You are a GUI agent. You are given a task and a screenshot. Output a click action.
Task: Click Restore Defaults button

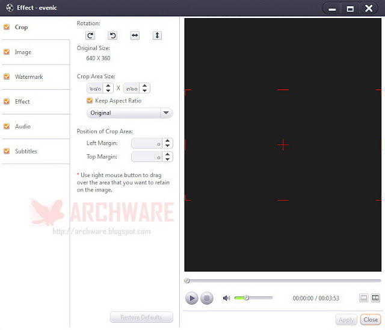[x=141, y=317]
